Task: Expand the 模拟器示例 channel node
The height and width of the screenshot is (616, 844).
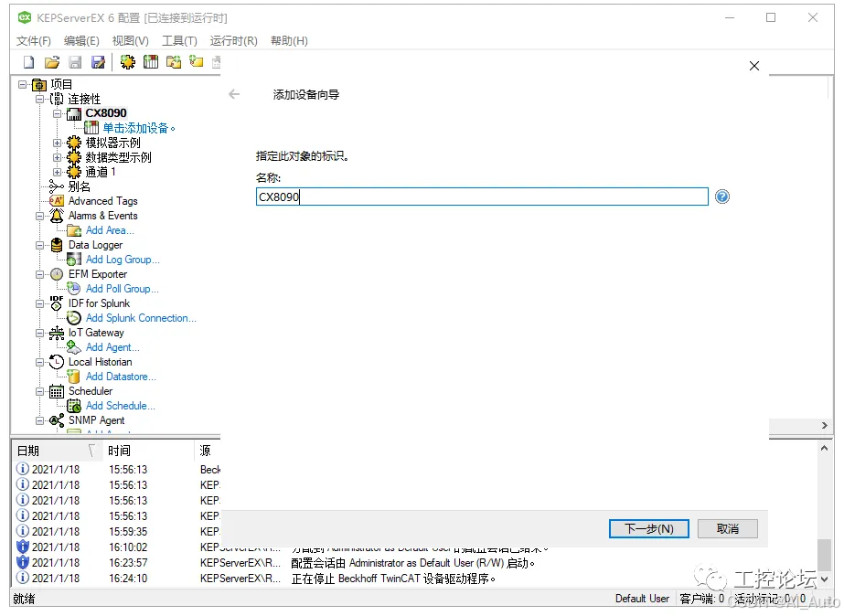Action: tap(57, 143)
